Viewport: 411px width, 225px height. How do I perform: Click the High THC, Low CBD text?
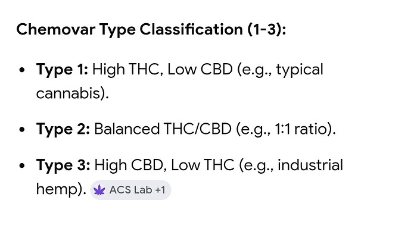pos(162,70)
